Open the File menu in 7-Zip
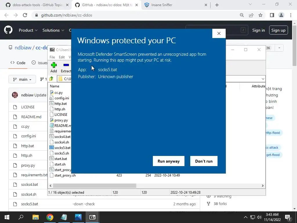 click(x=52, y=57)
